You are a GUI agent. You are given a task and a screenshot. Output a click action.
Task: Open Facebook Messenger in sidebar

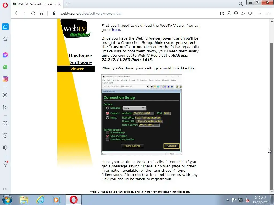pos(5,55)
